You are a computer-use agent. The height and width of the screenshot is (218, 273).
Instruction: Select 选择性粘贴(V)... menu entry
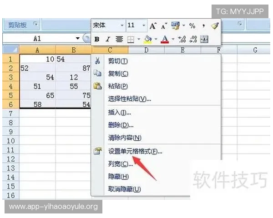coord(130,99)
